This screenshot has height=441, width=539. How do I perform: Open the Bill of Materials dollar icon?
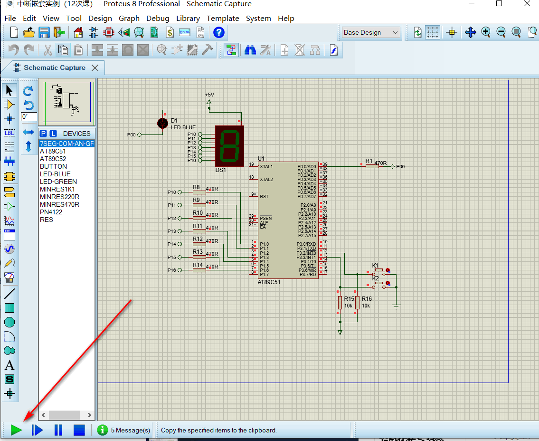pyautogui.click(x=170, y=33)
